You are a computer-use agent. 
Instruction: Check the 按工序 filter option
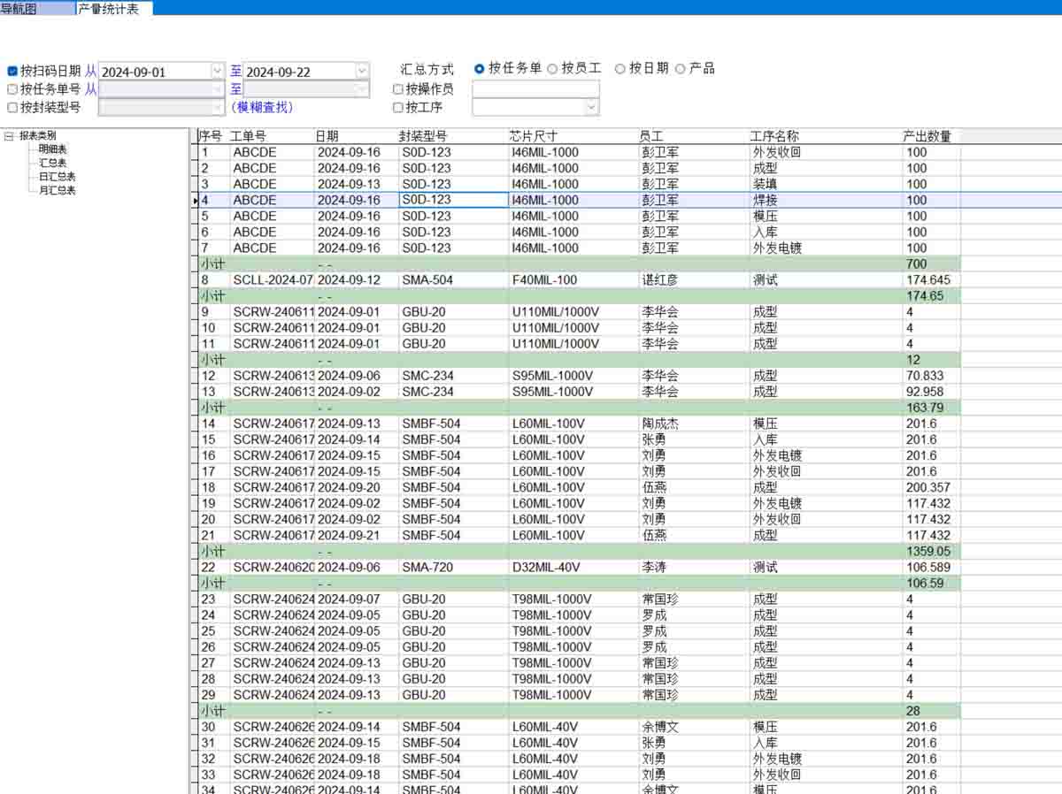pyautogui.click(x=398, y=108)
